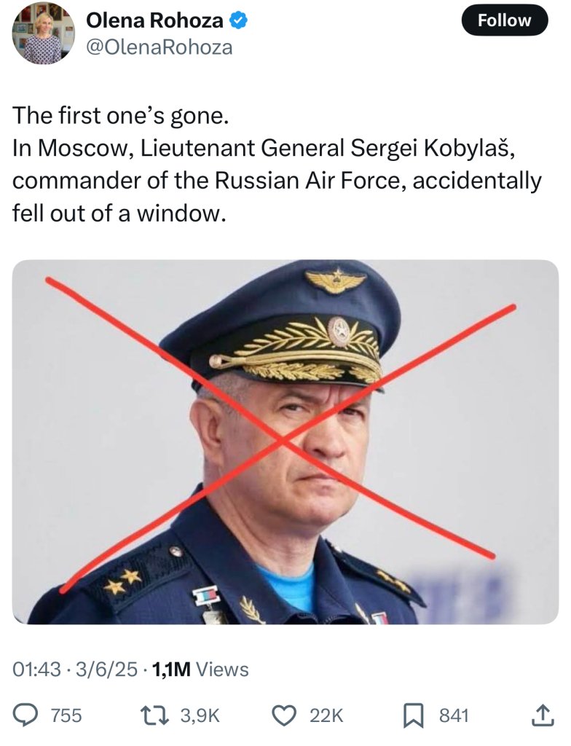Like the post with the heart icon
This screenshot has width=571, height=746.
click(284, 715)
